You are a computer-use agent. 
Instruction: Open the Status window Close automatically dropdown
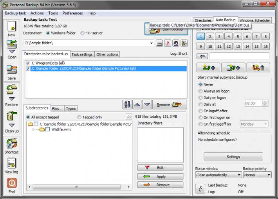[218, 175]
